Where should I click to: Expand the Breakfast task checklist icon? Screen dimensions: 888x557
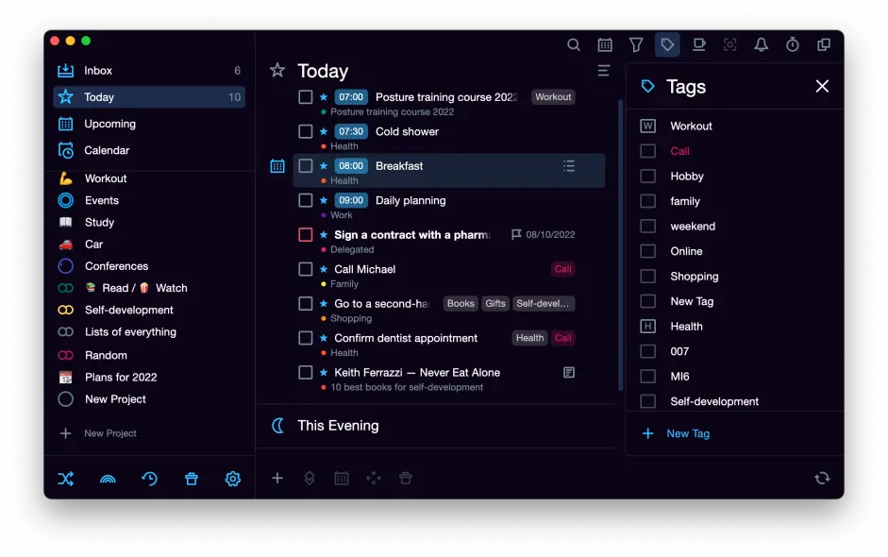coord(569,166)
